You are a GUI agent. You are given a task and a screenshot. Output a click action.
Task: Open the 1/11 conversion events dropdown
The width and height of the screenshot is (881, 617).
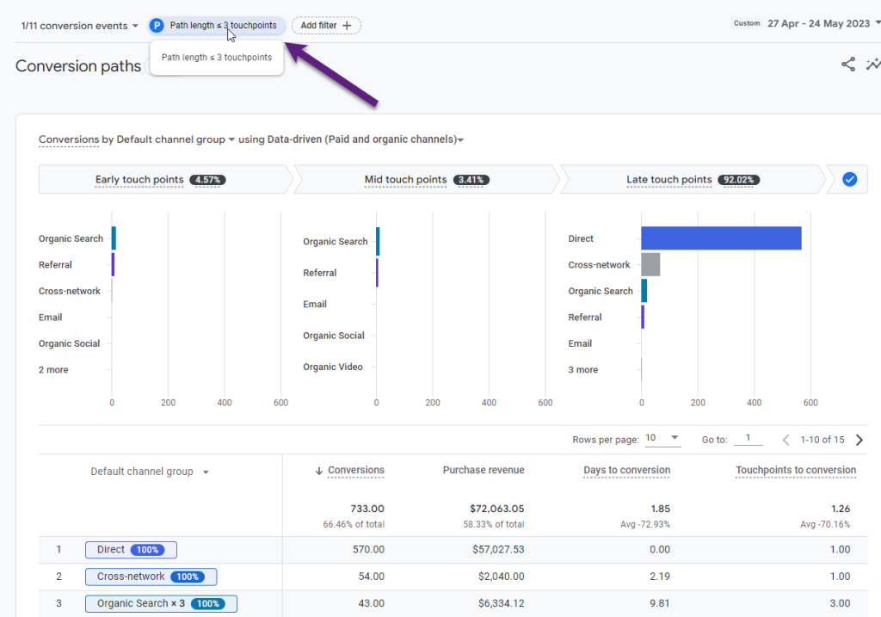click(x=79, y=26)
